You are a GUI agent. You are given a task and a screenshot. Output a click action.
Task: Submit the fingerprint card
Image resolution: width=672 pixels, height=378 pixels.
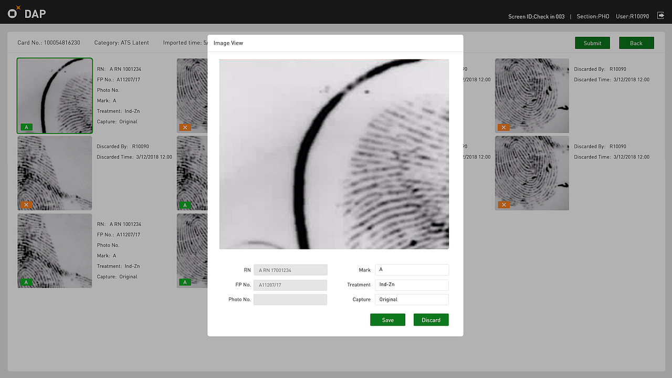click(x=592, y=43)
